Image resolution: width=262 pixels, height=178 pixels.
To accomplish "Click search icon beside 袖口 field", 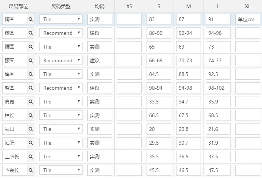I will (31, 129).
